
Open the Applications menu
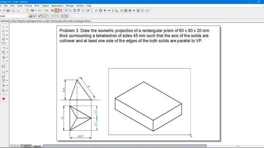click(57, 6)
